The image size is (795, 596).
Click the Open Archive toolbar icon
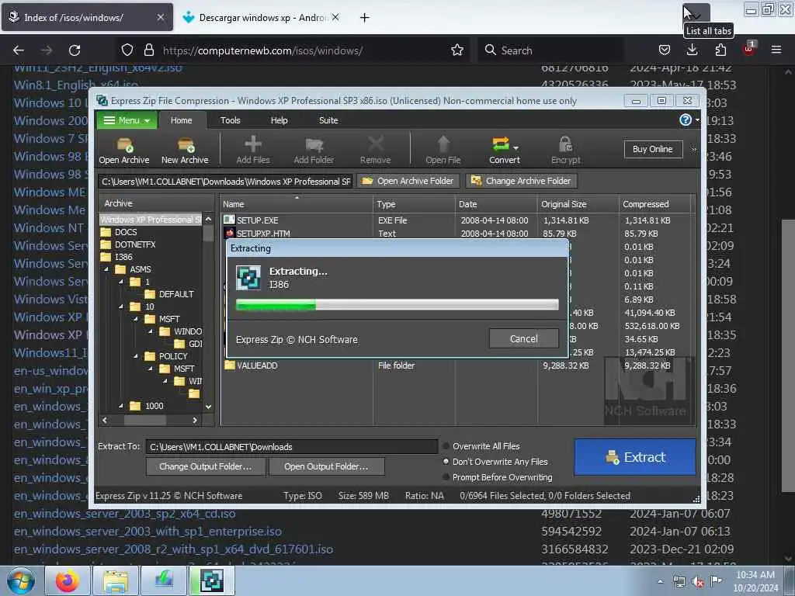click(x=124, y=150)
